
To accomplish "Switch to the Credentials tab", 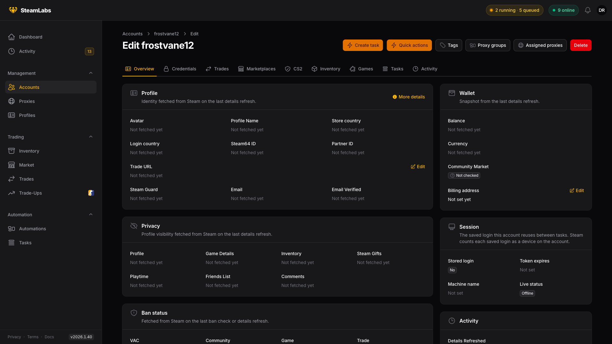I will (x=180, y=69).
